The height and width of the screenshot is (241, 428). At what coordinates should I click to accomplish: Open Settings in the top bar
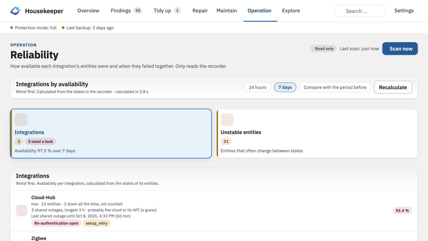(404, 11)
